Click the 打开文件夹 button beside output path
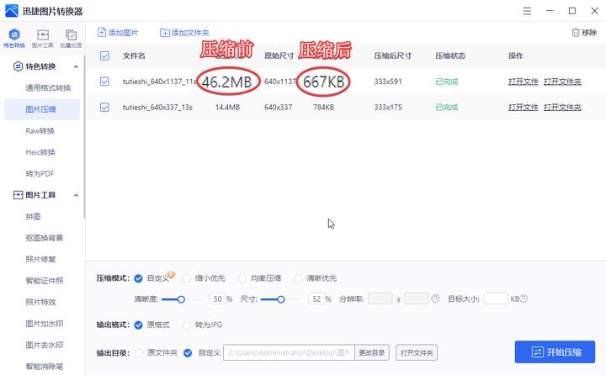The height and width of the screenshot is (375, 606). [x=417, y=352]
